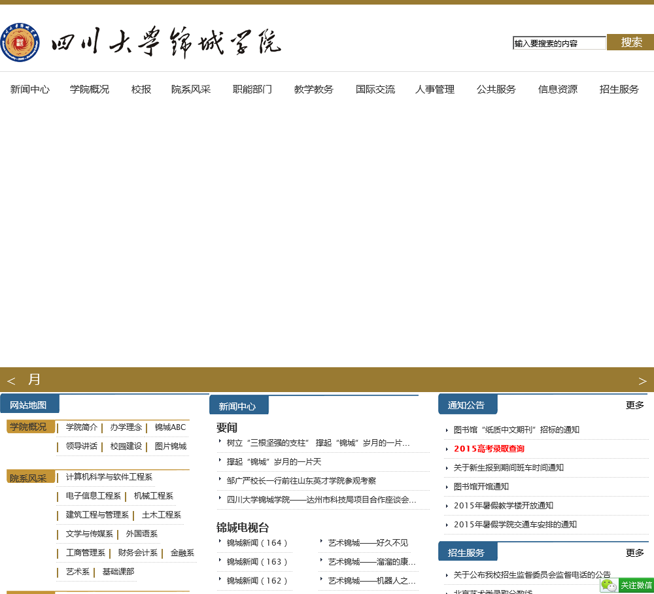Open 艺术锦城——机器人之... link

click(x=371, y=581)
